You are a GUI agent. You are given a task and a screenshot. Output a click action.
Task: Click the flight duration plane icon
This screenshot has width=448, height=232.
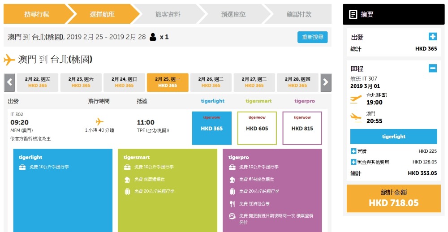(x=99, y=121)
